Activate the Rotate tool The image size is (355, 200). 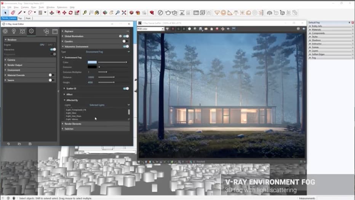point(70,13)
